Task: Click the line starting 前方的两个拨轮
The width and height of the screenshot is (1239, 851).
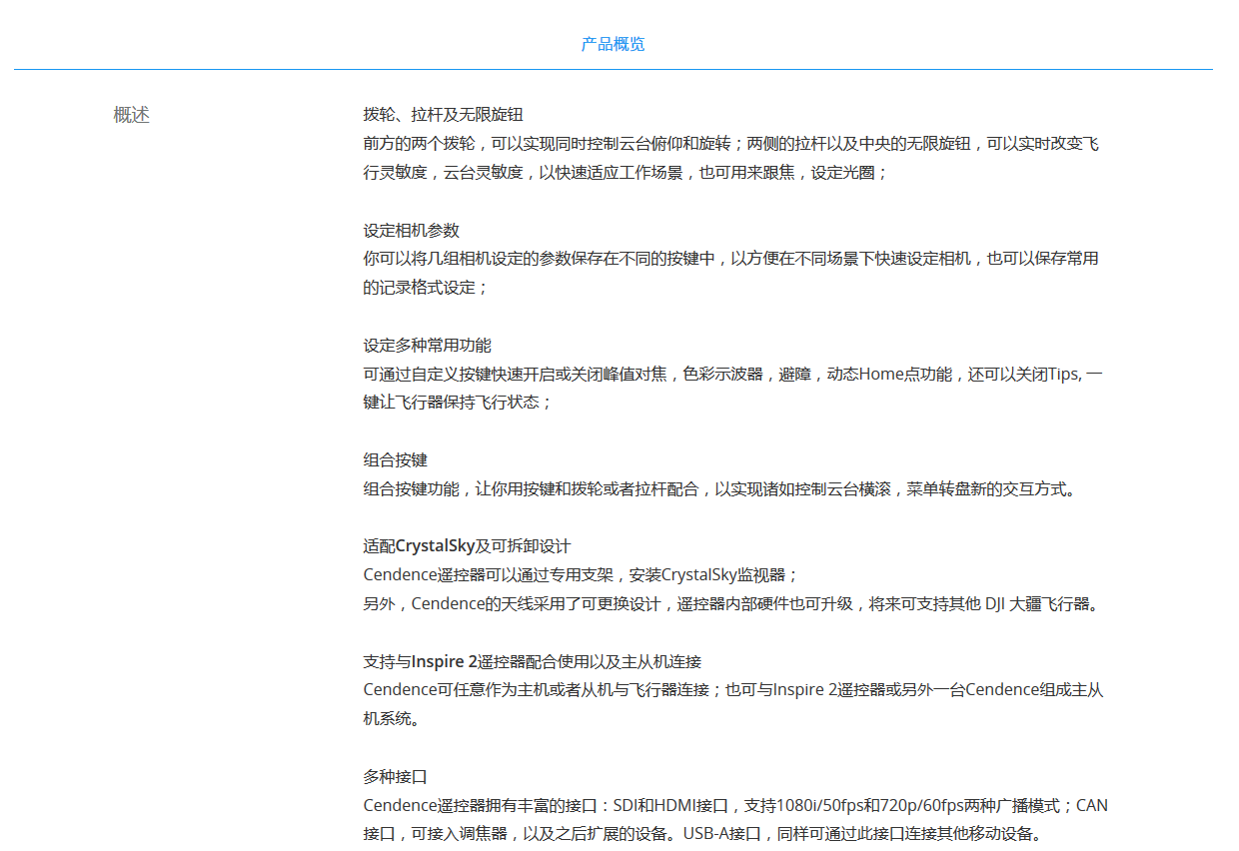Action: click(x=731, y=144)
